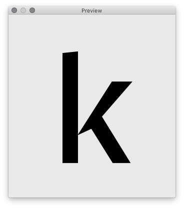Click the Preview window title text
184x208 pixels.
[x=91, y=10]
